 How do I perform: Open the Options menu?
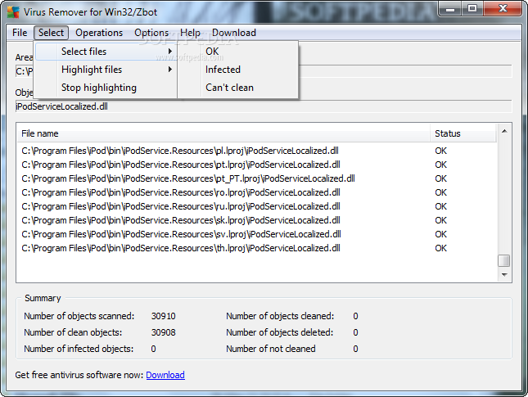[x=151, y=33]
